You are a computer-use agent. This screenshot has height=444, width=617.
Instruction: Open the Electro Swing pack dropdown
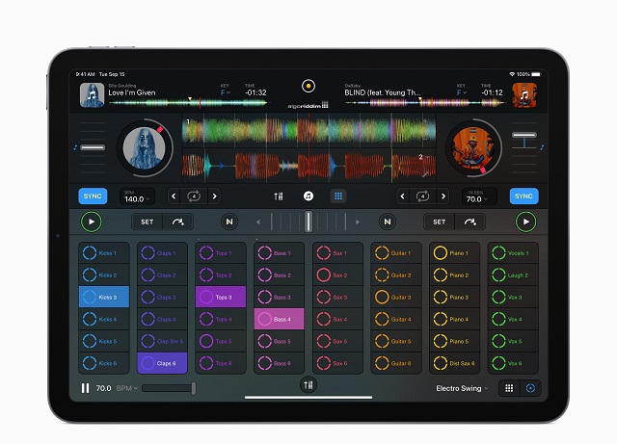(x=462, y=388)
